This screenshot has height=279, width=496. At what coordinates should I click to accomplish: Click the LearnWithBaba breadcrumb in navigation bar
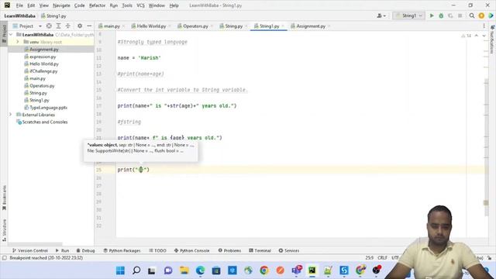point(19,15)
